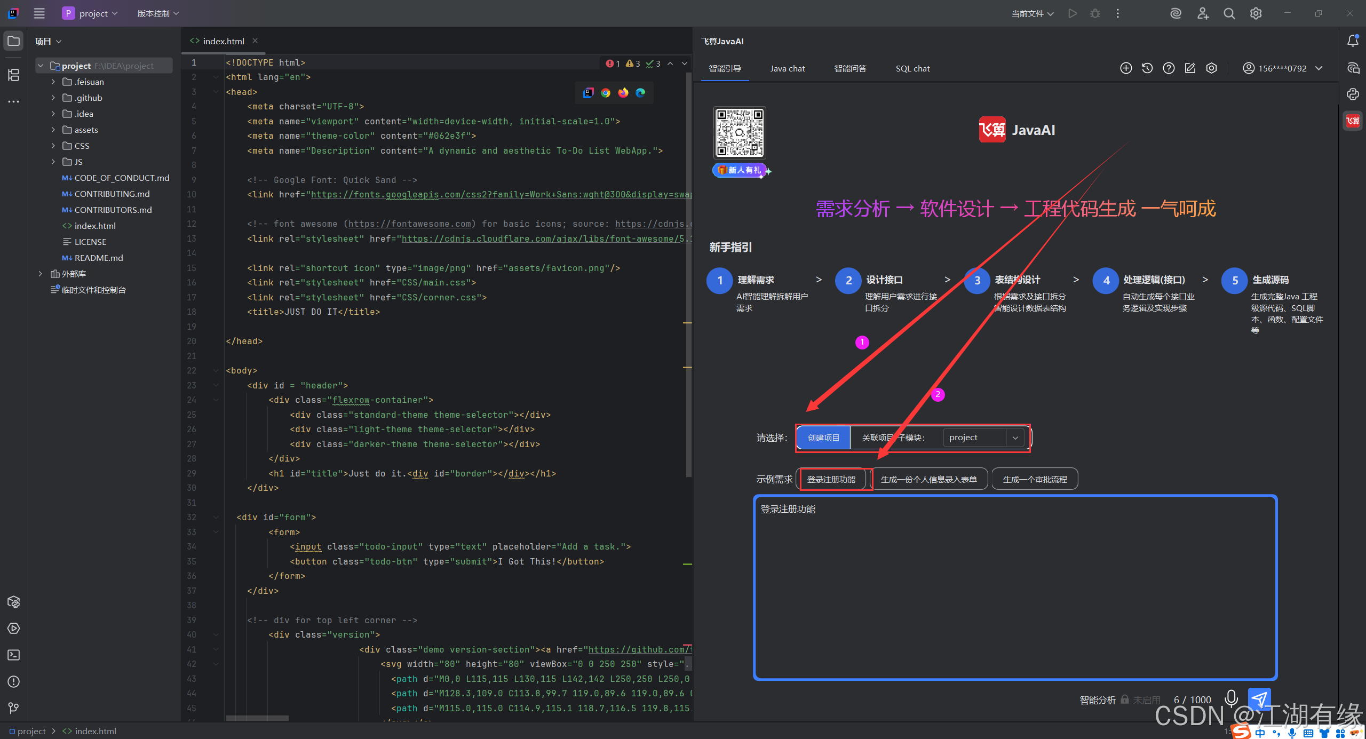The image size is (1366, 739).
Task: Click the requirement text input area
Action: 1015,587
